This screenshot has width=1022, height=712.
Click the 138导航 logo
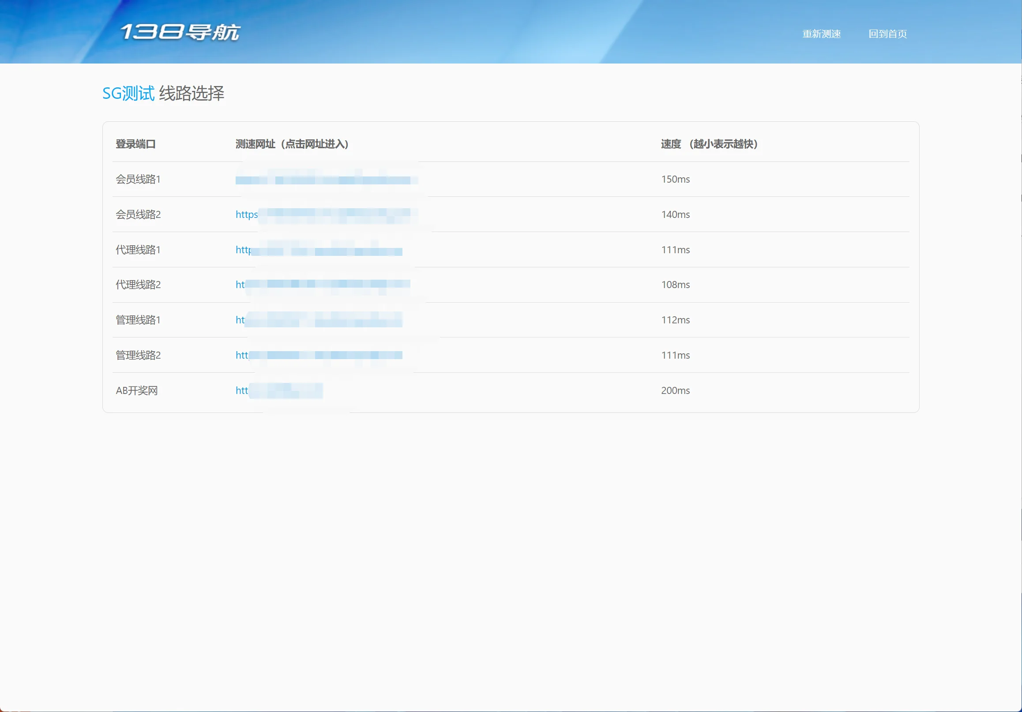(180, 33)
